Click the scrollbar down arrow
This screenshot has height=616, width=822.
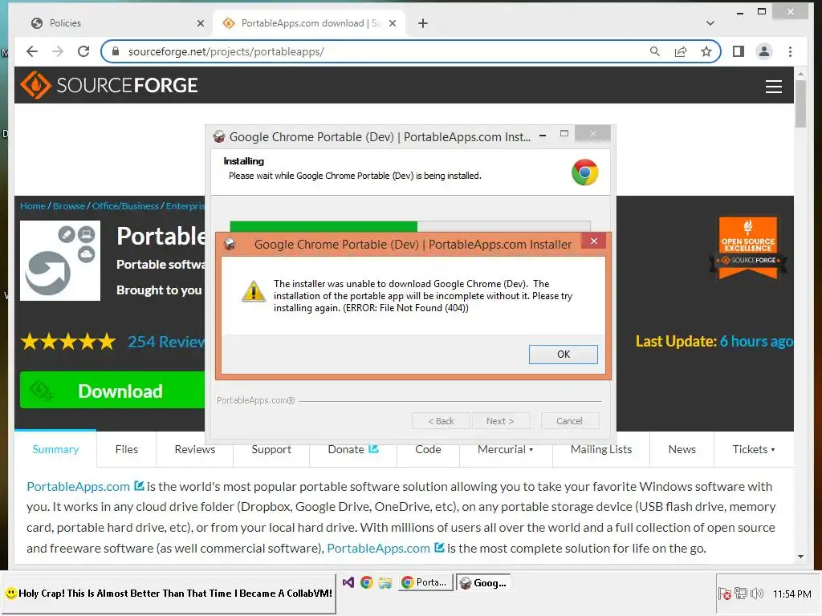[x=800, y=557]
